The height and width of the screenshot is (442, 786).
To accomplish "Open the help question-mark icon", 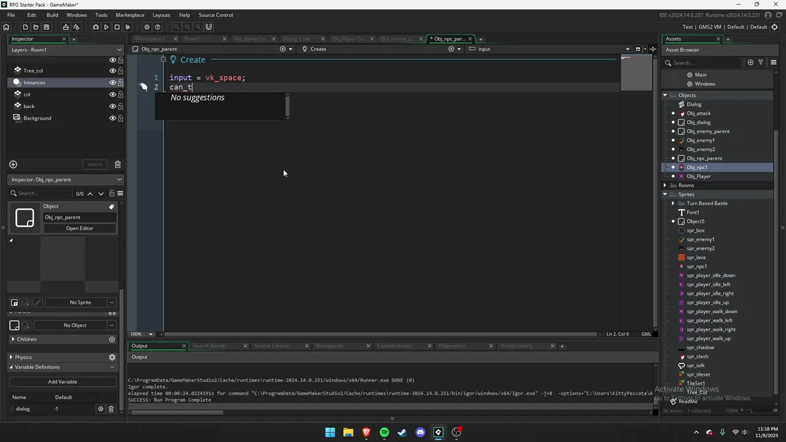I will click(x=158, y=27).
